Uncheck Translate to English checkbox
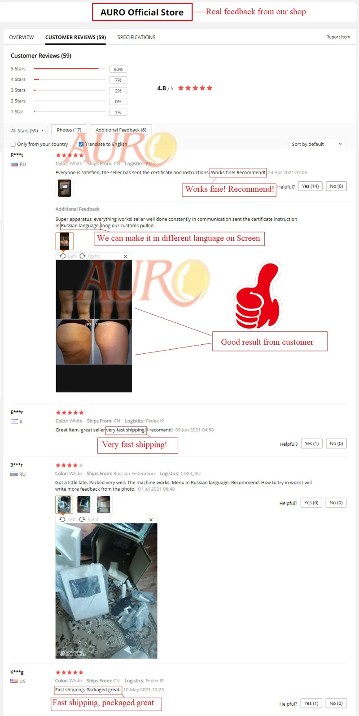 click(81, 144)
